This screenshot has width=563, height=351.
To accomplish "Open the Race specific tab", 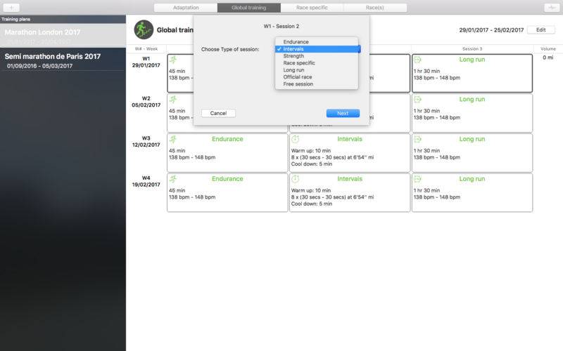I will [312, 8].
